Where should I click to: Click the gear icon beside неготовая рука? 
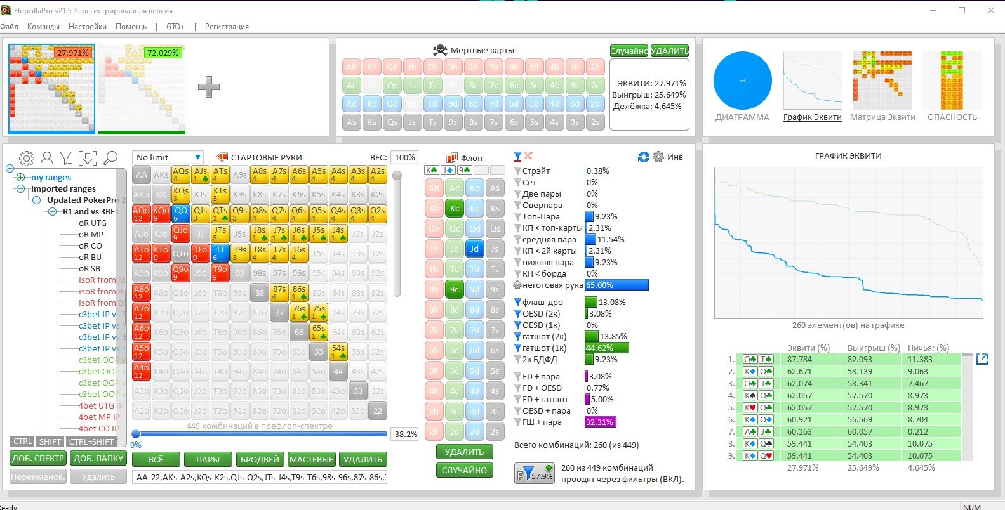[517, 285]
